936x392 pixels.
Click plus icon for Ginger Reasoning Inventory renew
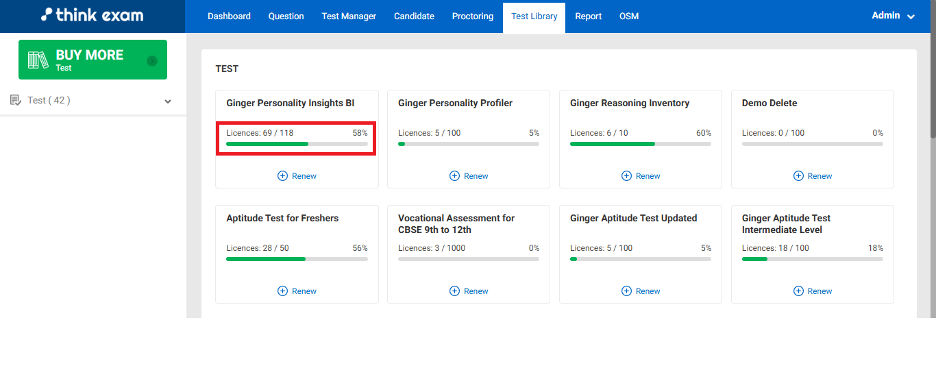click(x=626, y=176)
